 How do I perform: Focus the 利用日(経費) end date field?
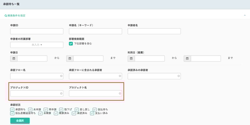tap(206, 59)
